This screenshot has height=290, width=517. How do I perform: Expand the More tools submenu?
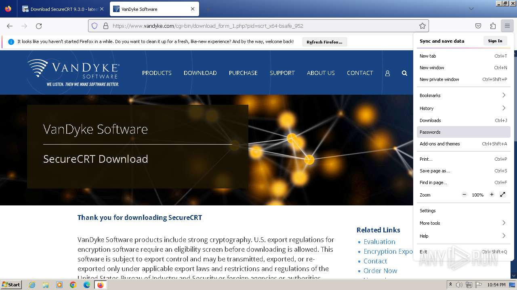click(x=463, y=223)
